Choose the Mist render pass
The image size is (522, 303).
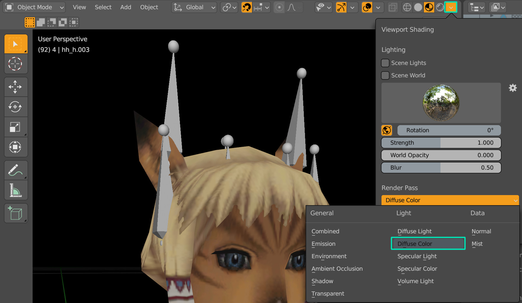[477, 244]
